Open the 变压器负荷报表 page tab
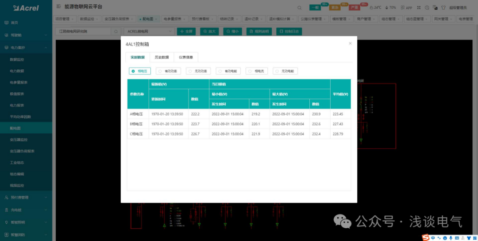This screenshot has height=241, width=478. [x=119, y=19]
